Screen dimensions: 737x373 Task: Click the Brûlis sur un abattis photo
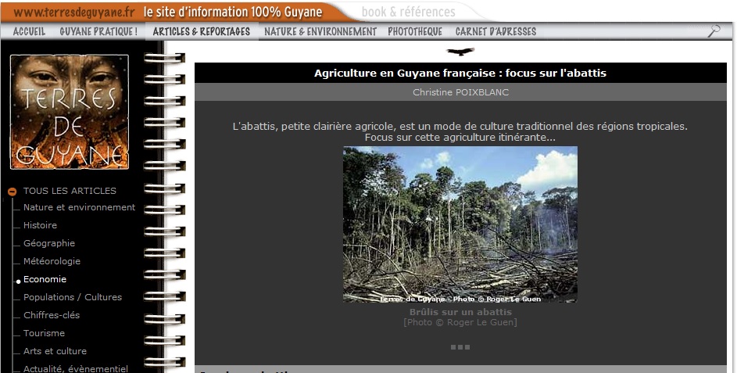click(x=460, y=224)
